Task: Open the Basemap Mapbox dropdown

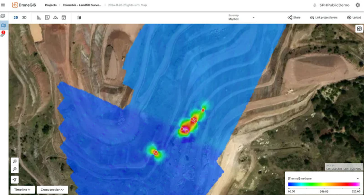Action: tap(241, 18)
